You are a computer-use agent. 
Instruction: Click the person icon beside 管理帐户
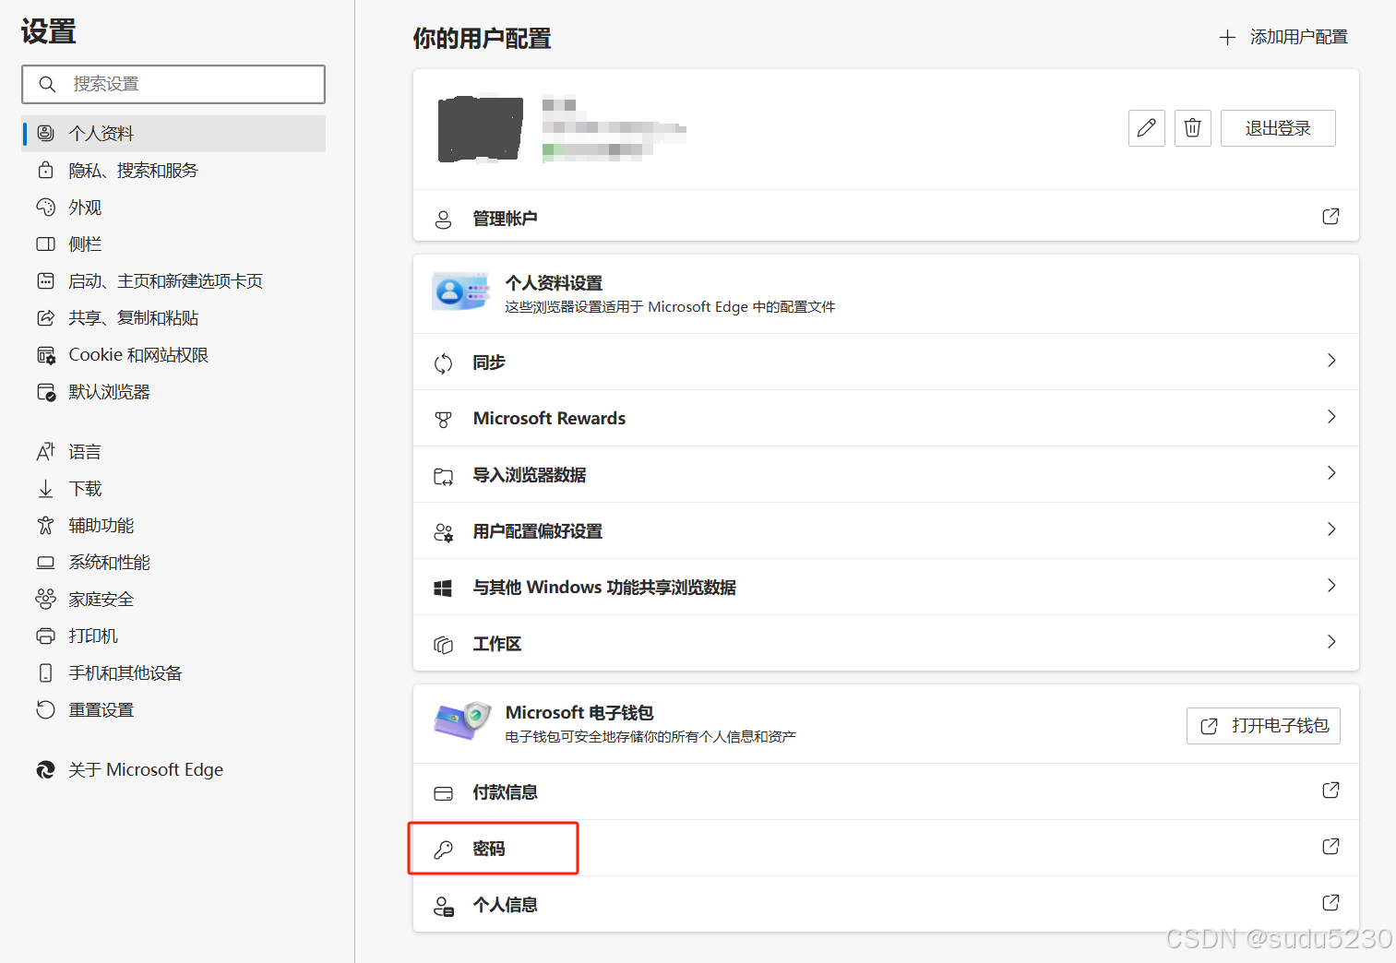444,220
